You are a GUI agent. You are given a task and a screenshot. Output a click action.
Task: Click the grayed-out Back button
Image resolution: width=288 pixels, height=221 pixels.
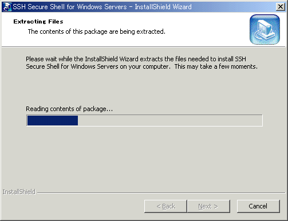click(165, 206)
